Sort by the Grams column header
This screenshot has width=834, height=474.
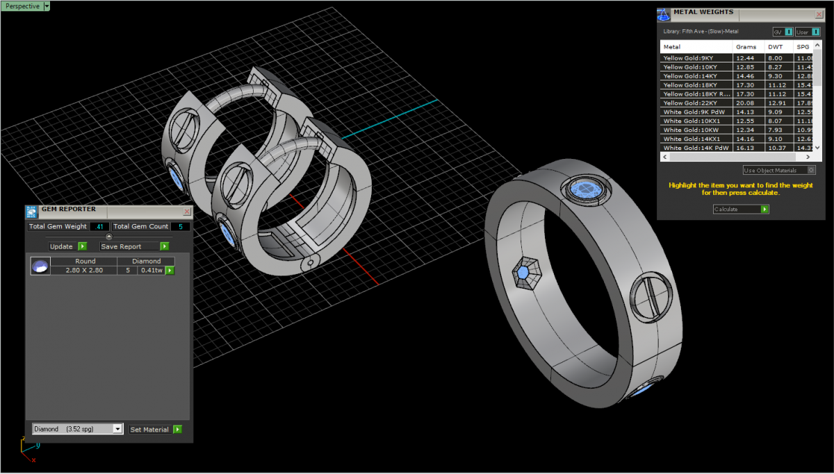746,46
